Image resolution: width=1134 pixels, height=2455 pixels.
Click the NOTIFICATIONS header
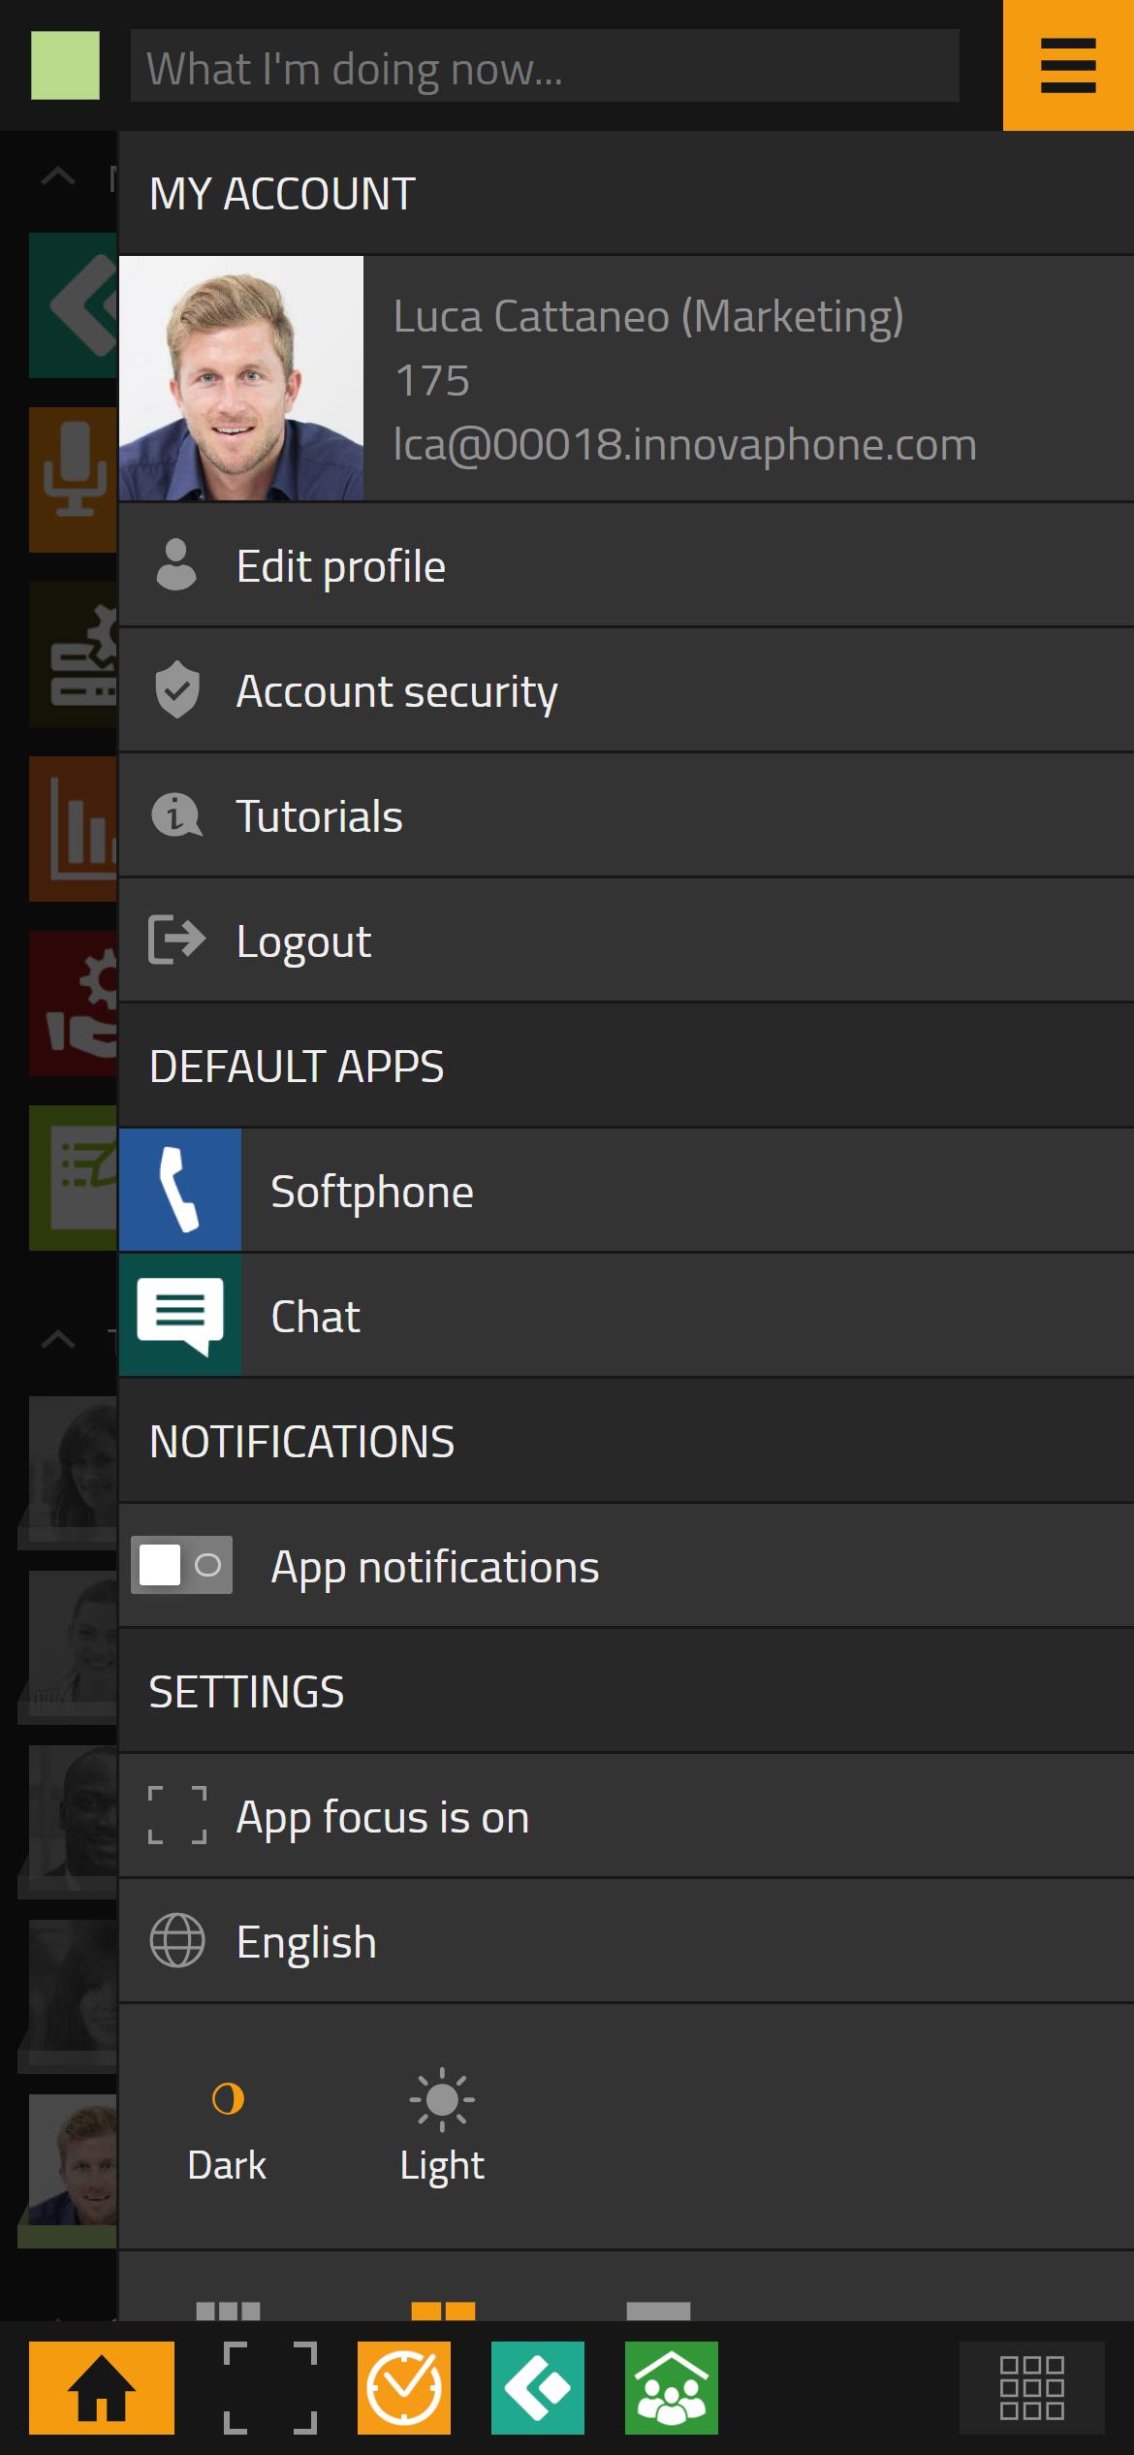[x=626, y=1441]
